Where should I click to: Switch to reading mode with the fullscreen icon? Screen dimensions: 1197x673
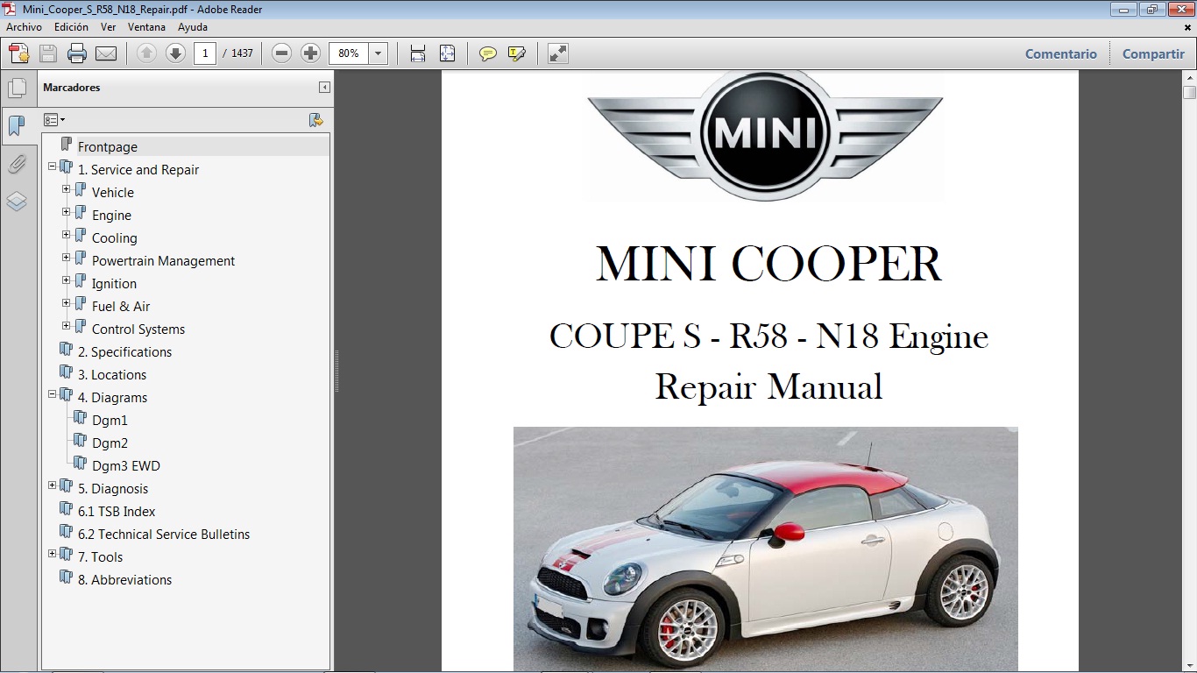click(556, 53)
